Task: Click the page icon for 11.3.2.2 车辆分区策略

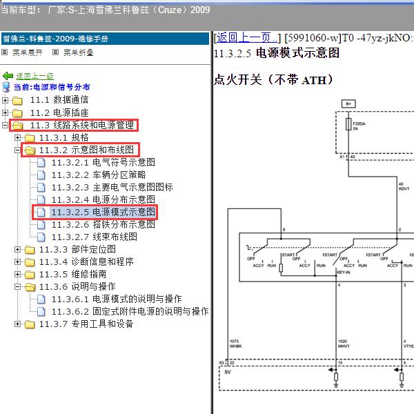Action: point(41,175)
